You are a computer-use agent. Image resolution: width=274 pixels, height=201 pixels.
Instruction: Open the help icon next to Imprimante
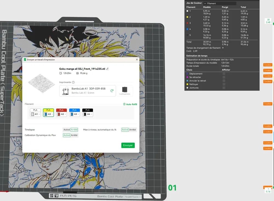pos(73,82)
